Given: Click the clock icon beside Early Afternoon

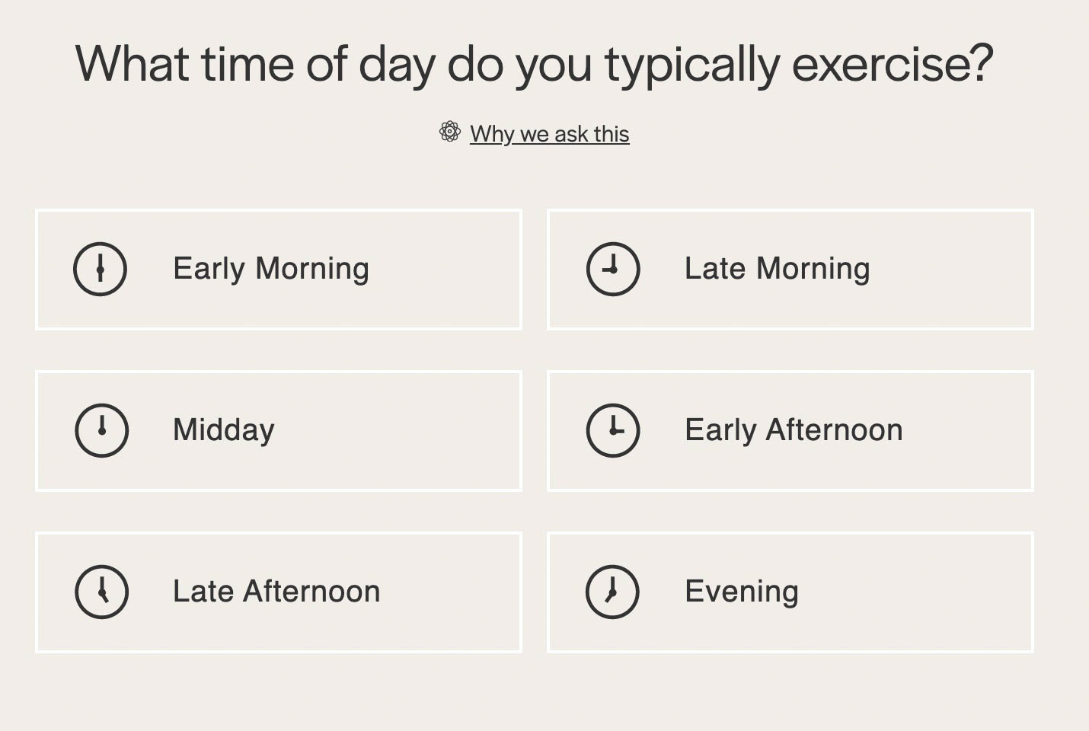Looking at the screenshot, I should (613, 430).
